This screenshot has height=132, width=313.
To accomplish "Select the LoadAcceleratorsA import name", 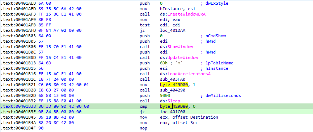I will coord(189,74).
